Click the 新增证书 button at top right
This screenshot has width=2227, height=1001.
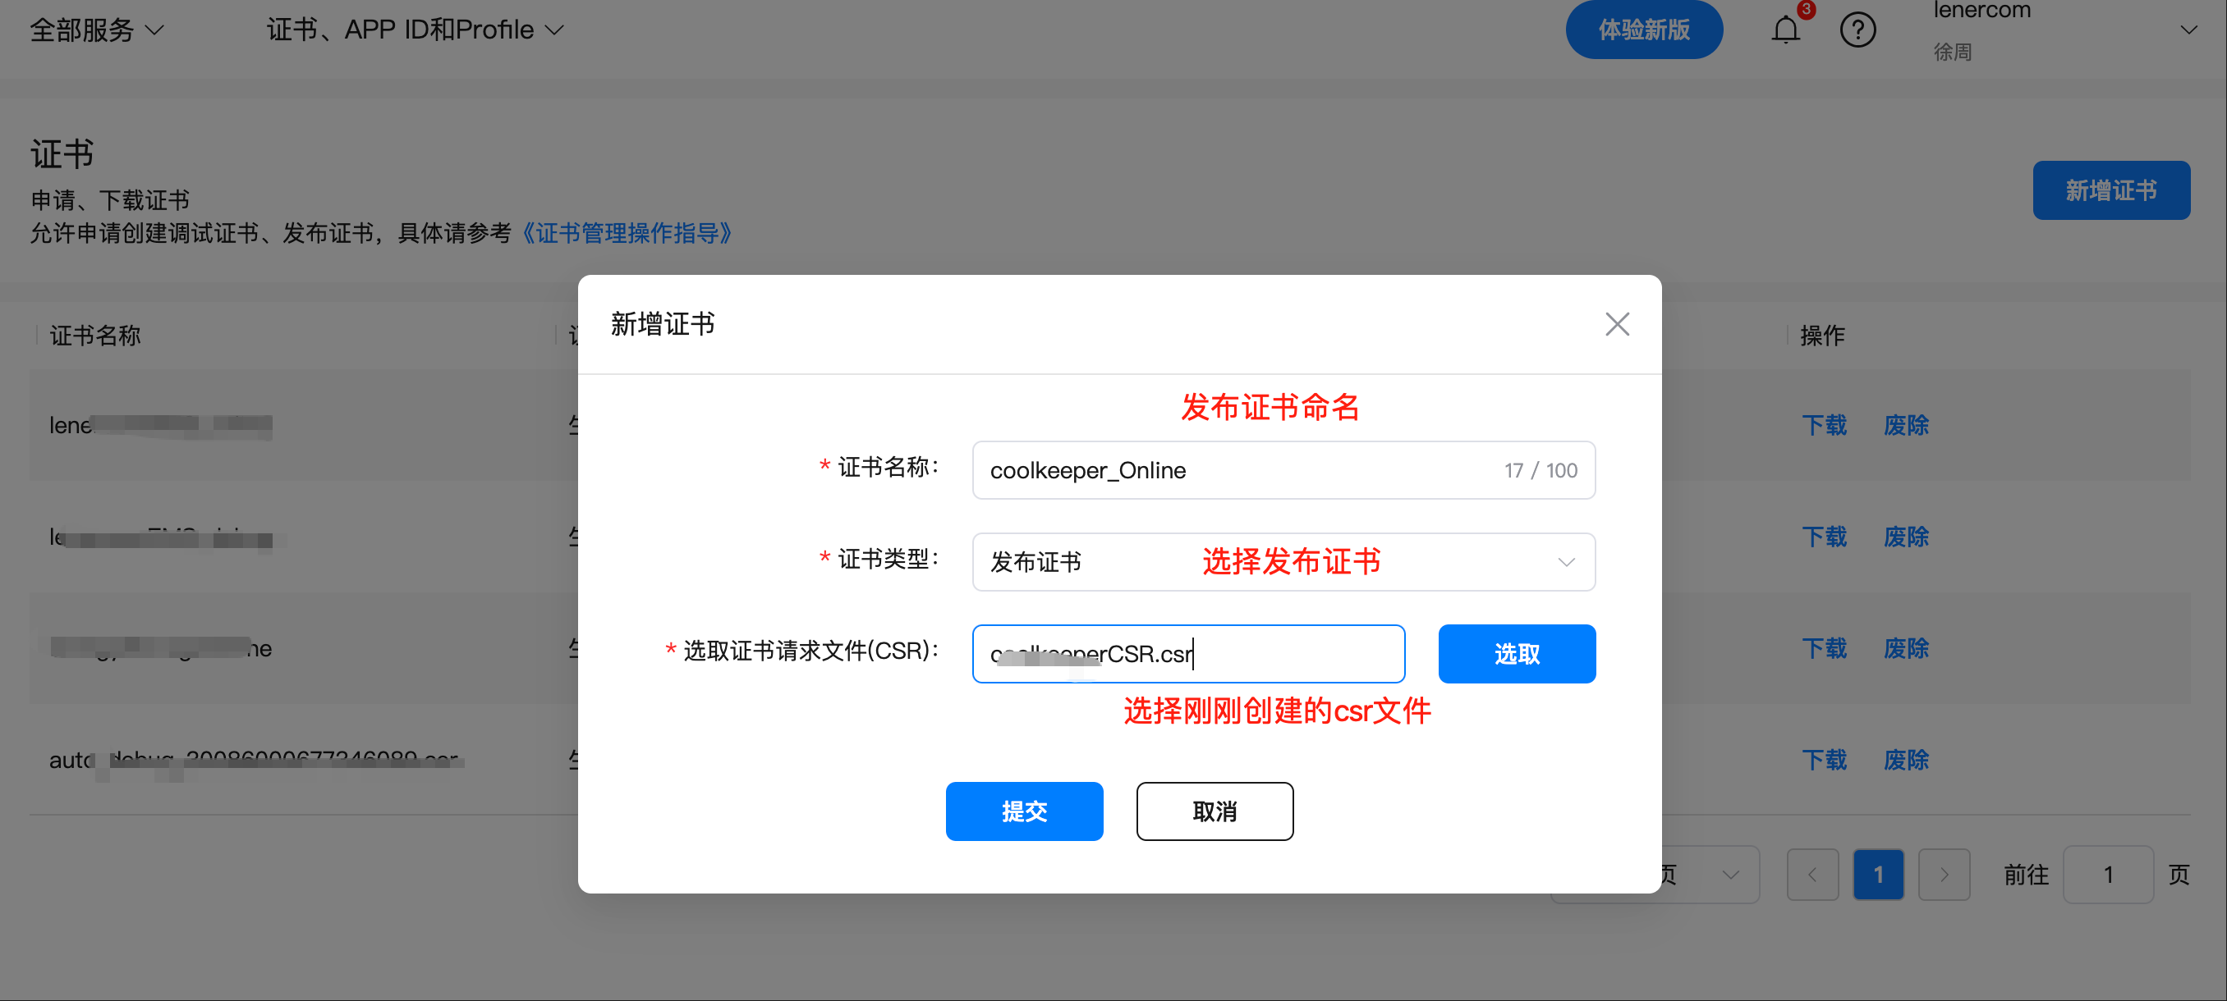[2110, 190]
